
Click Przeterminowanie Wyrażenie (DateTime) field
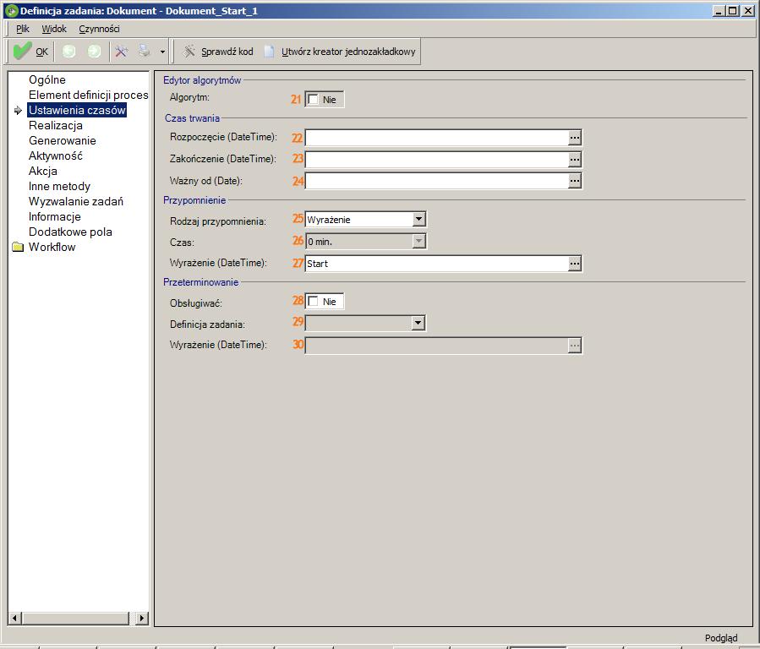437,346
